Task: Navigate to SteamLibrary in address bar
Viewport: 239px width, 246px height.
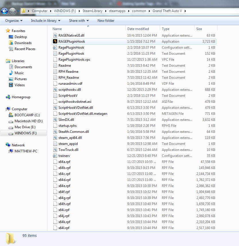Action: [x=92, y=11]
